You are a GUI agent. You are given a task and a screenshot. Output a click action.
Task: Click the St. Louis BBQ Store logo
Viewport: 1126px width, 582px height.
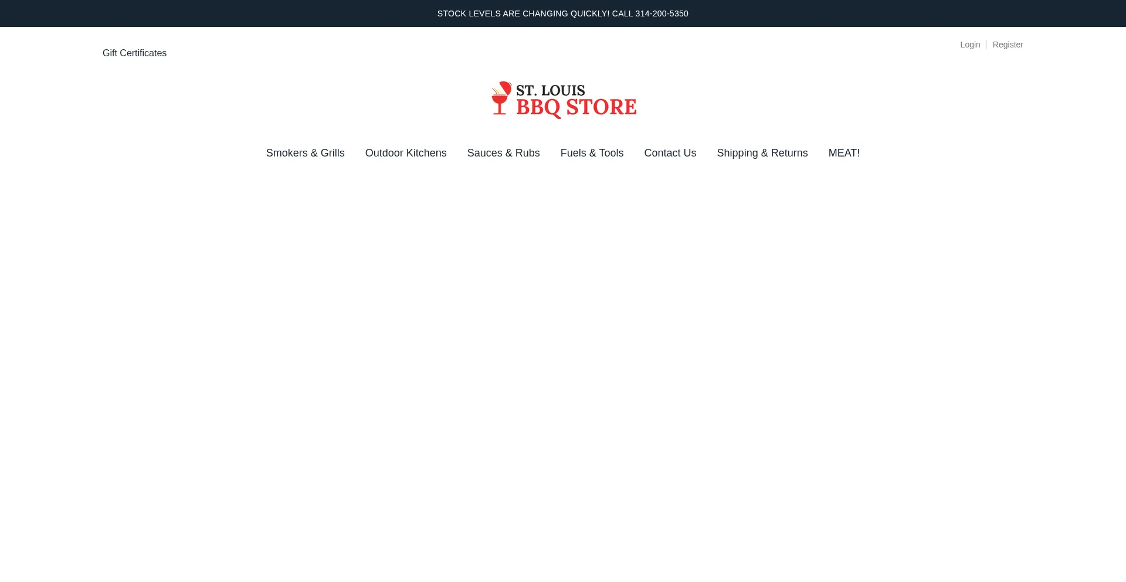[x=563, y=100]
